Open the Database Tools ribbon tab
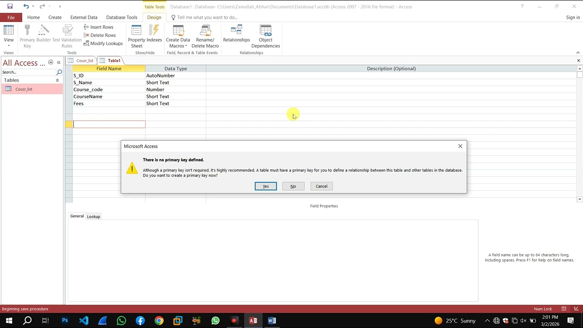The height and width of the screenshot is (328, 583). coord(122,17)
